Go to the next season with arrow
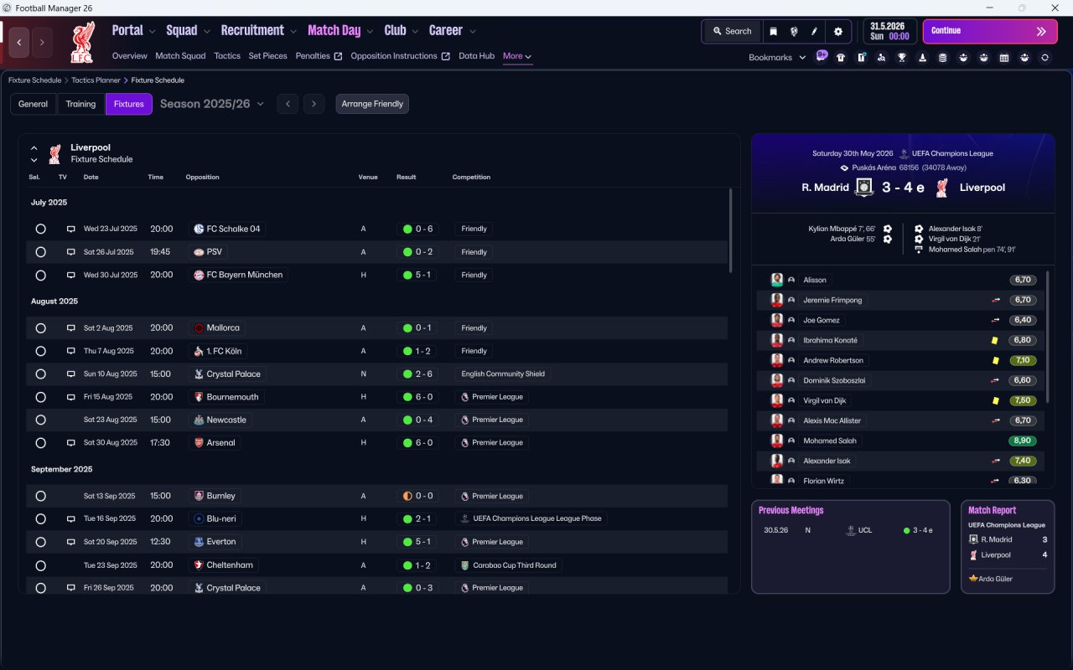Screen dimensions: 1073x670 click(x=314, y=104)
